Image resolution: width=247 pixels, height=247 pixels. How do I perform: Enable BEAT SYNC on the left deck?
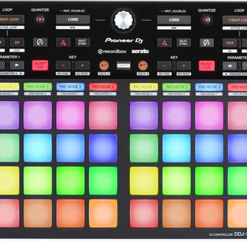pos(82,43)
